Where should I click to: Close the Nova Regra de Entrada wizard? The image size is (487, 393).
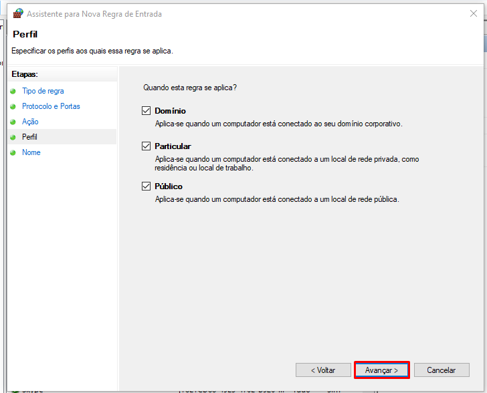pyautogui.click(x=474, y=13)
